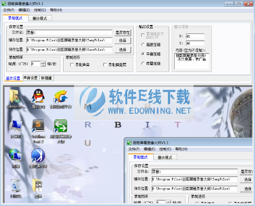Increase frame rate with the up stepper arrow

(x=43, y=62)
